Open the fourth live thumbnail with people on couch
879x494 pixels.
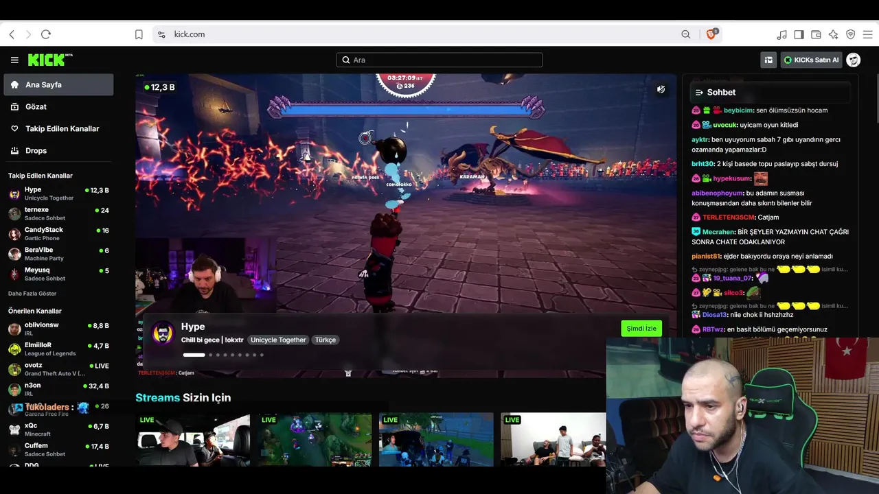[553, 440]
